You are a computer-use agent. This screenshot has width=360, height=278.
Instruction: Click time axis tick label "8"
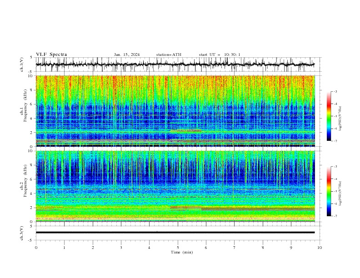tap(263, 248)
